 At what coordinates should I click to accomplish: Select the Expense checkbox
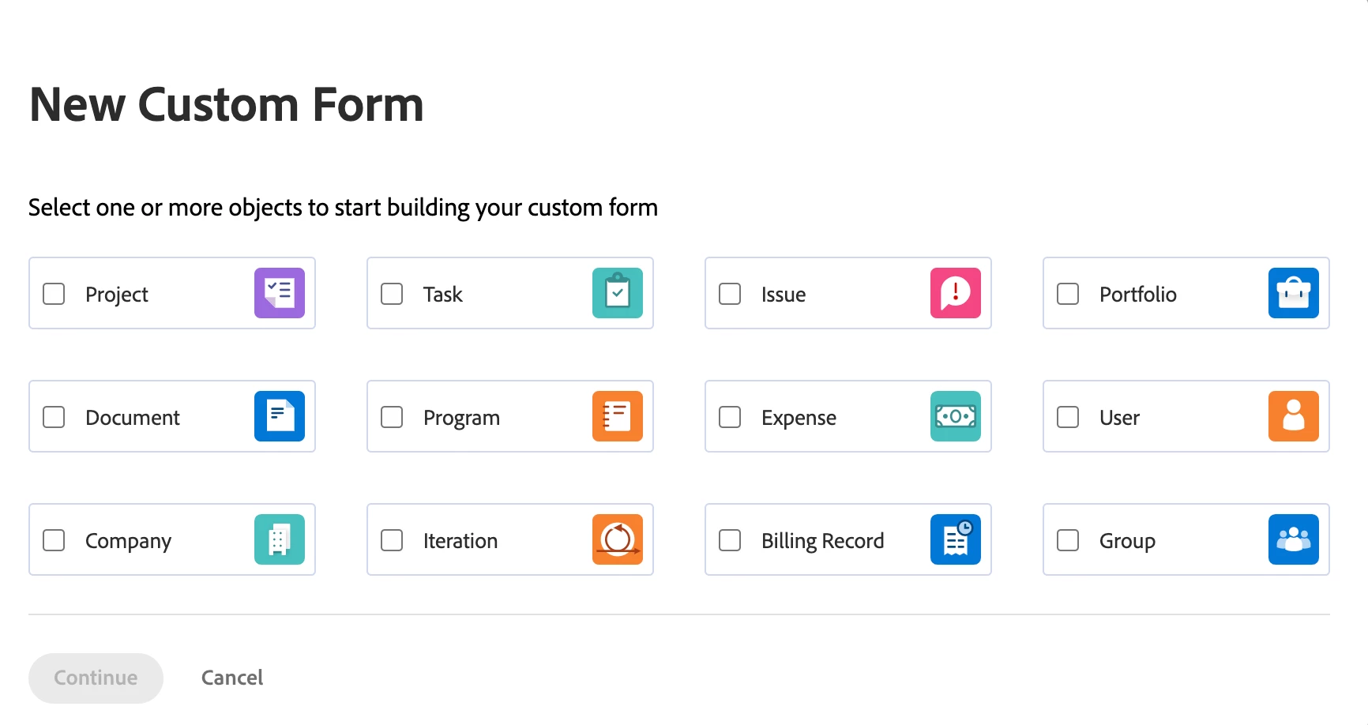[730, 417]
